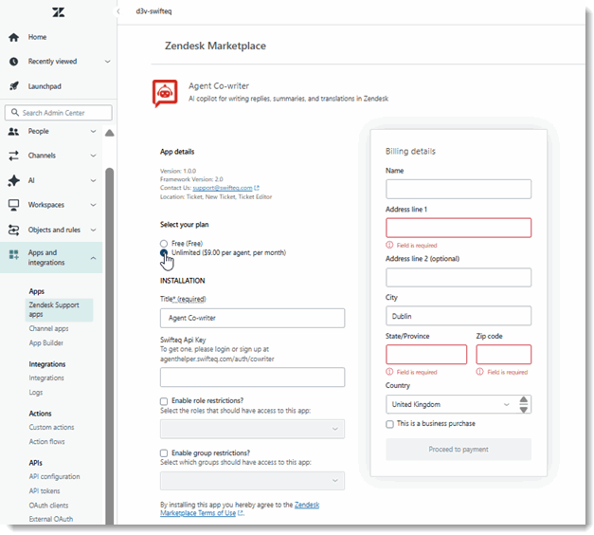This screenshot has width=594, height=535.
Task: Click the Apps and integrations grid icon
Action: tap(13, 254)
